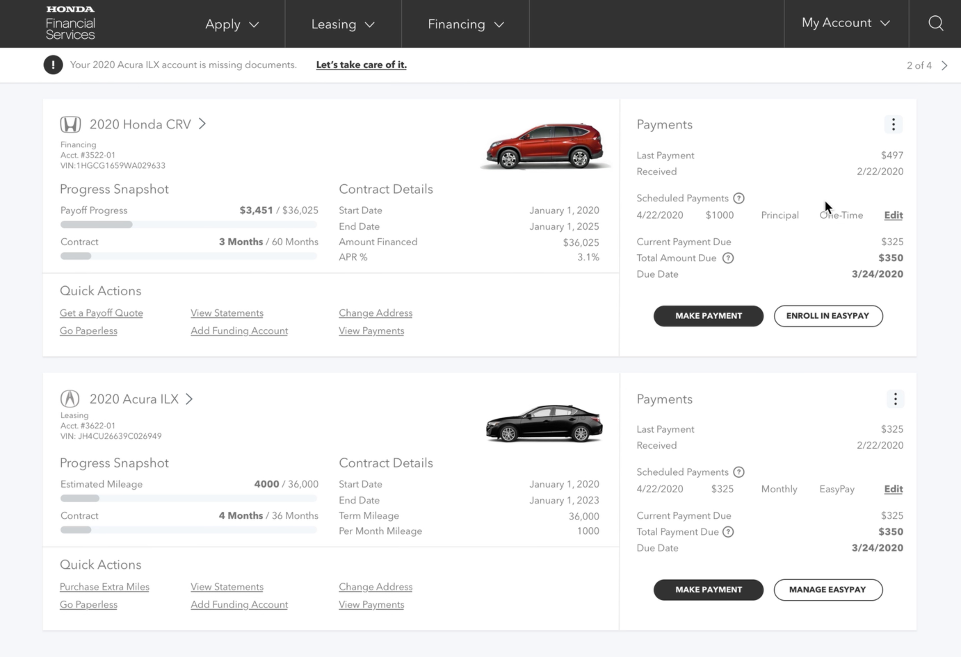Click Get a Payoff Quote link
Screen dimensions: 961x657
102,313
